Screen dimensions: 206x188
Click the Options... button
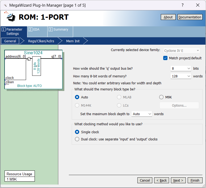coord(179,105)
